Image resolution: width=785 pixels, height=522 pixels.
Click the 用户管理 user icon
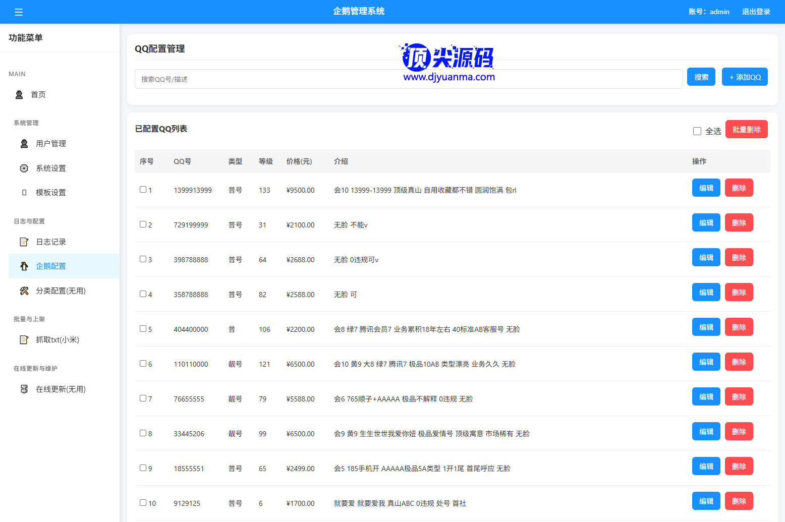click(24, 144)
